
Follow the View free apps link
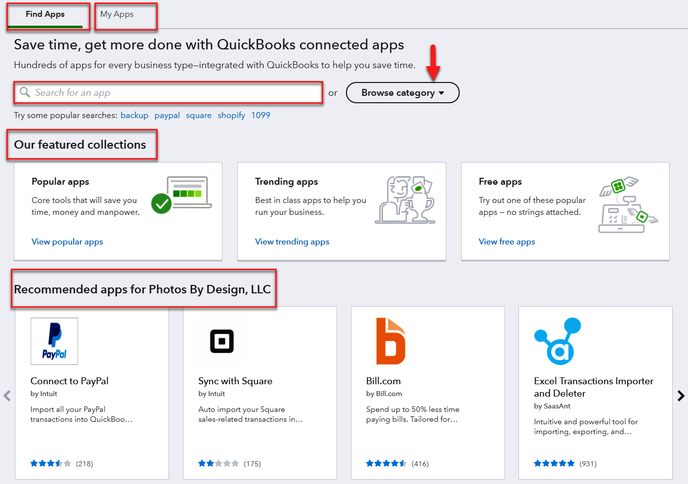pos(507,242)
